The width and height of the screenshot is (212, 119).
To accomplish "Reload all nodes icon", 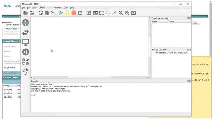I will pos(80,13).
